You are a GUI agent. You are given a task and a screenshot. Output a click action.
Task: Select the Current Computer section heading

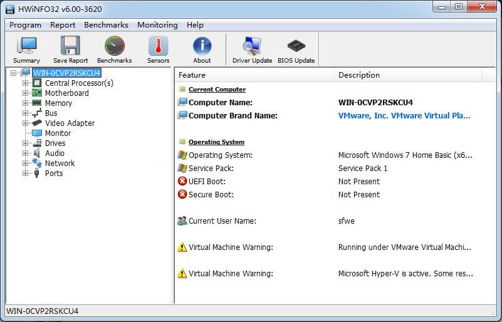(217, 90)
